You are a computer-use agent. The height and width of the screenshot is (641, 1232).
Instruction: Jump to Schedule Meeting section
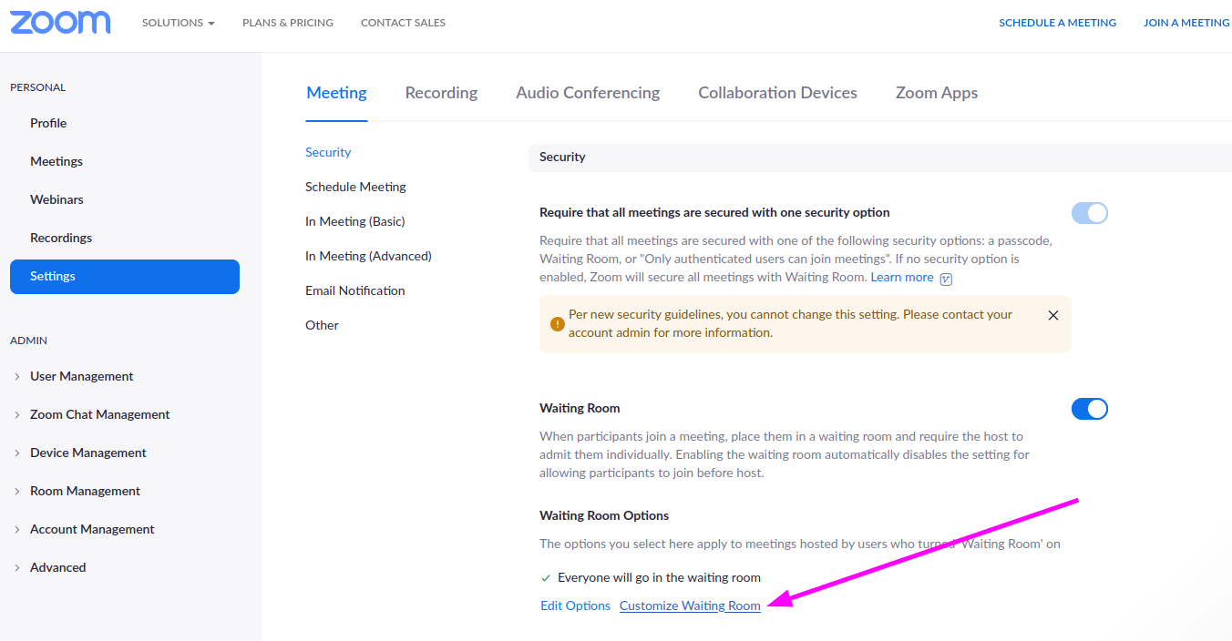355,187
